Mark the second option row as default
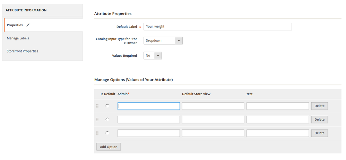Image resolution: width=346 pixels, height=160 pixels. (107, 119)
